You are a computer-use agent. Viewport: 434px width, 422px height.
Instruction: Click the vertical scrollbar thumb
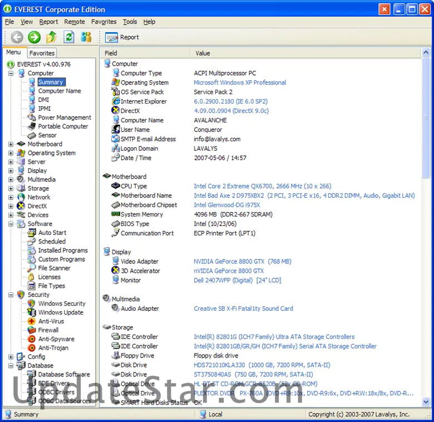tap(426, 117)
